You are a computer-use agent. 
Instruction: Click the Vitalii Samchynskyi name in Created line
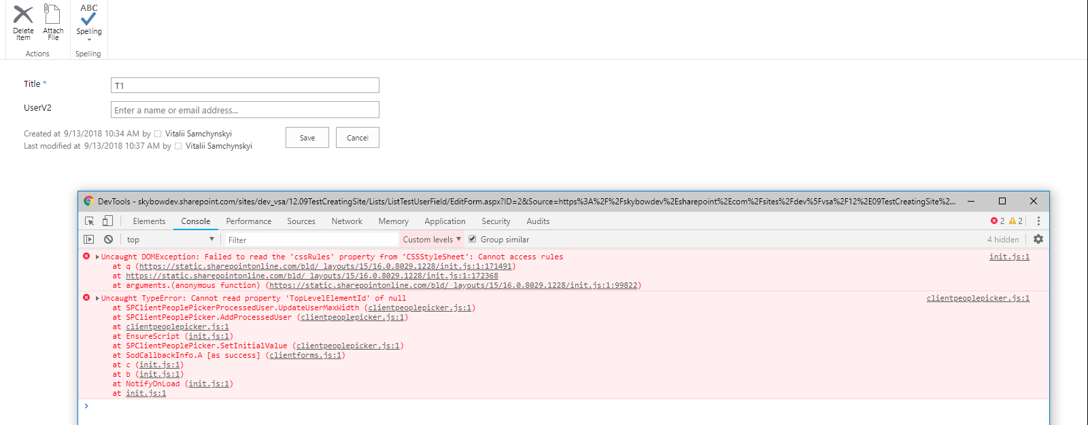tap(199, 134)
